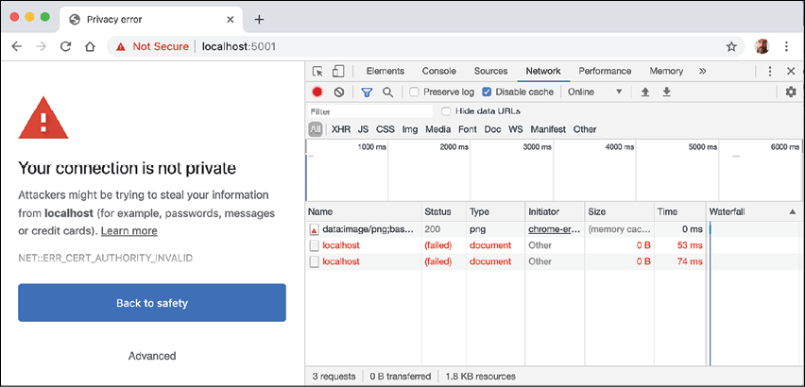Open the Online throttling dropdown

595,93
